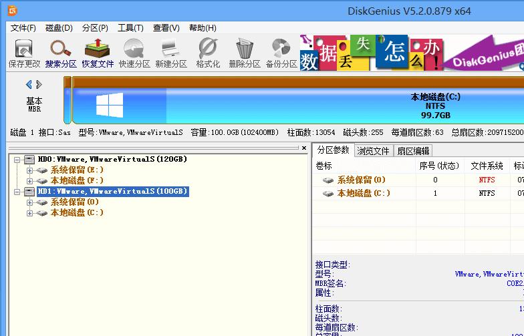Go to next disk with right arrow
This screenshot has width=524, height=336.
tap(39, 84)
